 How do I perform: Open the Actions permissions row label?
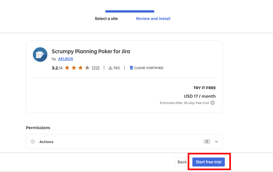click(46, 142)
